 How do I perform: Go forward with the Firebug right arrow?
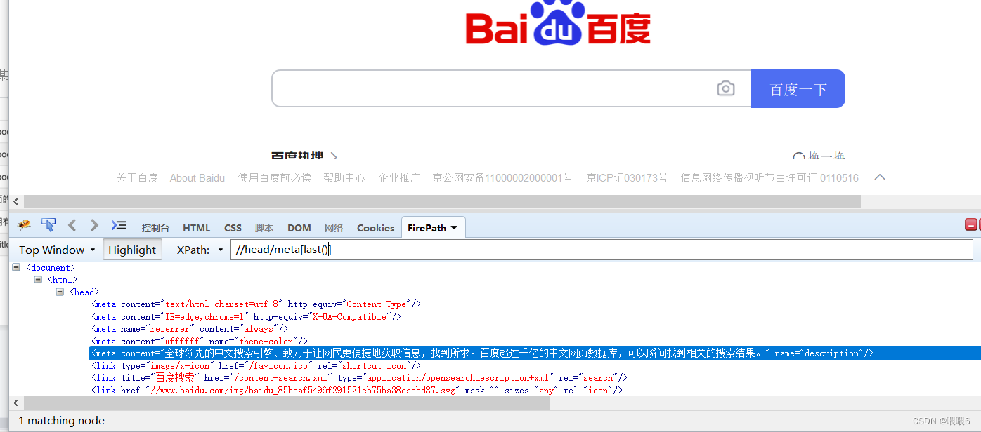94,225
